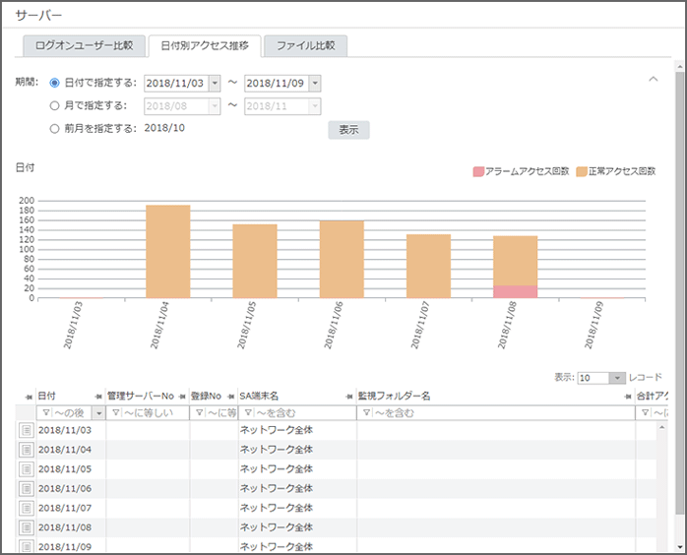Screen dimensions: 687x555
Task: Click pin icon left of SA端末名 header
Action: pos(230,396)
